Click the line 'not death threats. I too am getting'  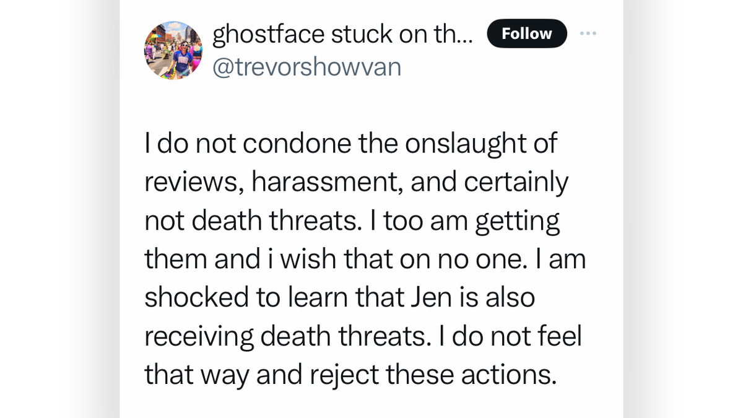point(352,221)
